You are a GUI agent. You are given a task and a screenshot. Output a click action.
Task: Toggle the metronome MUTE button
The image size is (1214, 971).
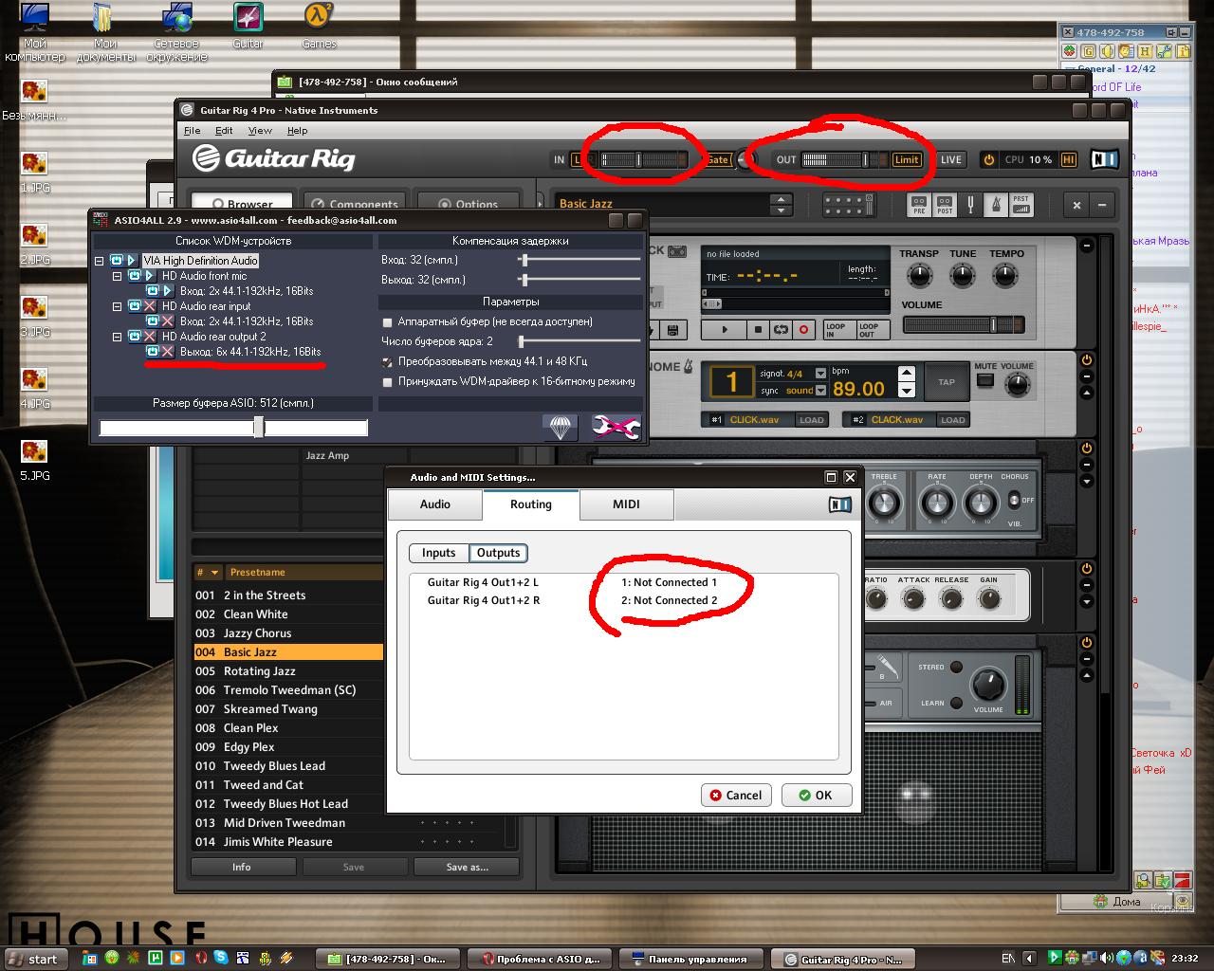(985, 380)
